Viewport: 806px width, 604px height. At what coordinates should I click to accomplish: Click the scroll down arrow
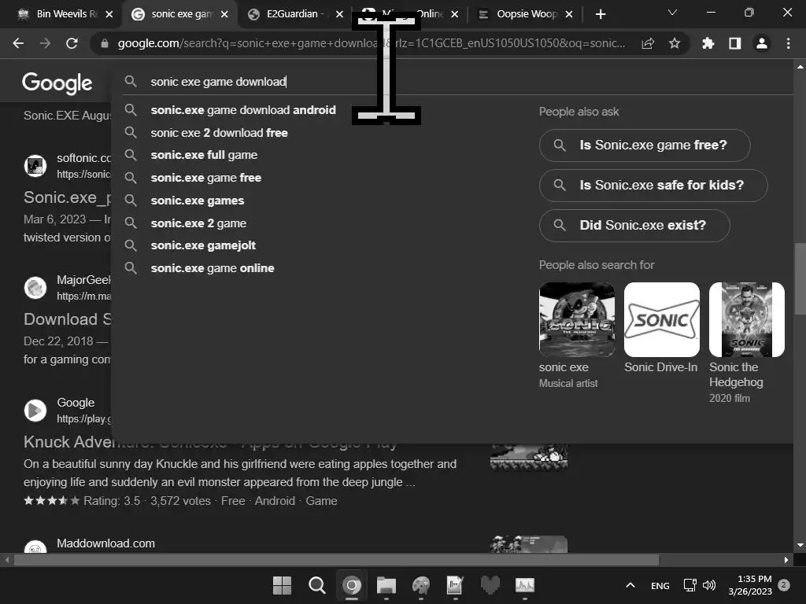[x=800, y=545]
